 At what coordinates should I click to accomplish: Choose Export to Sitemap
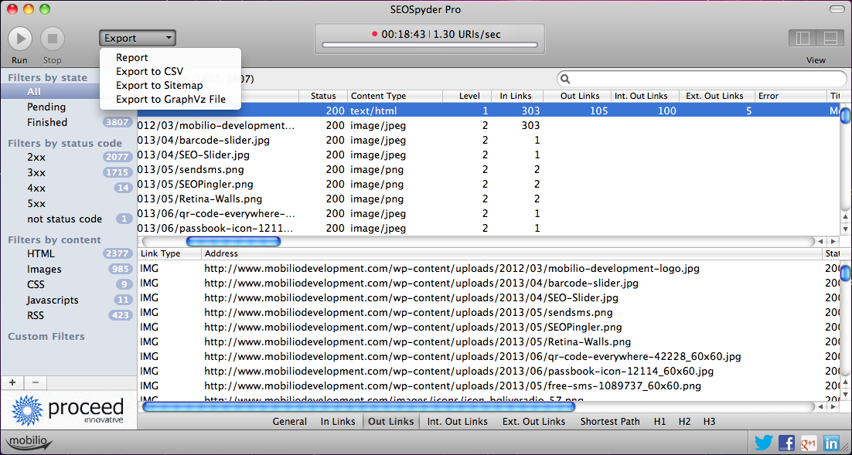(x=159, y=85)
